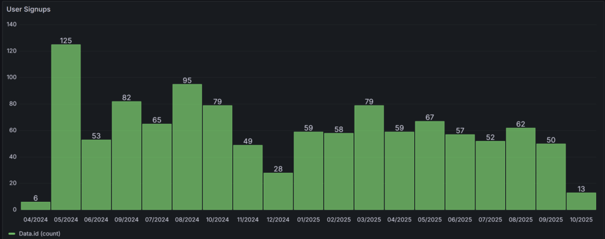This screenshot has width=605, height=239.
Task: Select the 03/2025 bar in the chart
Action: click(x=369, y=158)
